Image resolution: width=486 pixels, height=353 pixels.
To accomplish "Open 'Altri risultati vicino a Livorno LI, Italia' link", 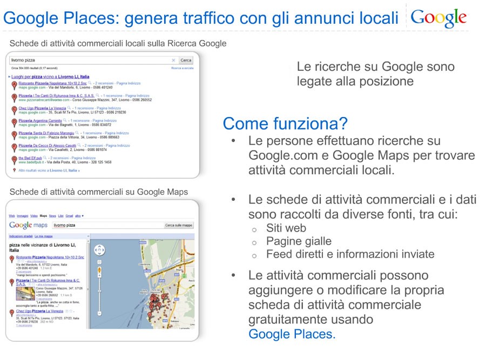I will (49, 171).
